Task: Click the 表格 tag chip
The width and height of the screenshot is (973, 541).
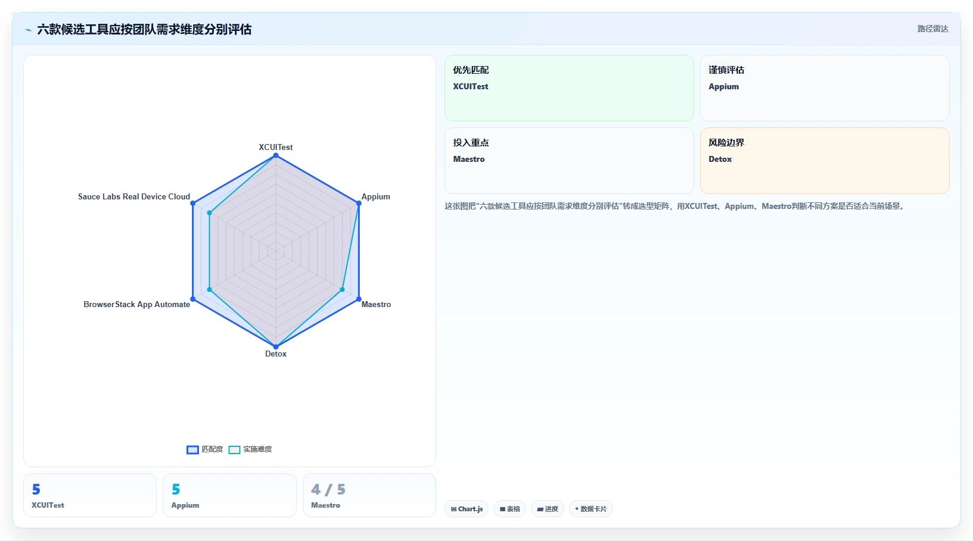Action: pos(509,509)
